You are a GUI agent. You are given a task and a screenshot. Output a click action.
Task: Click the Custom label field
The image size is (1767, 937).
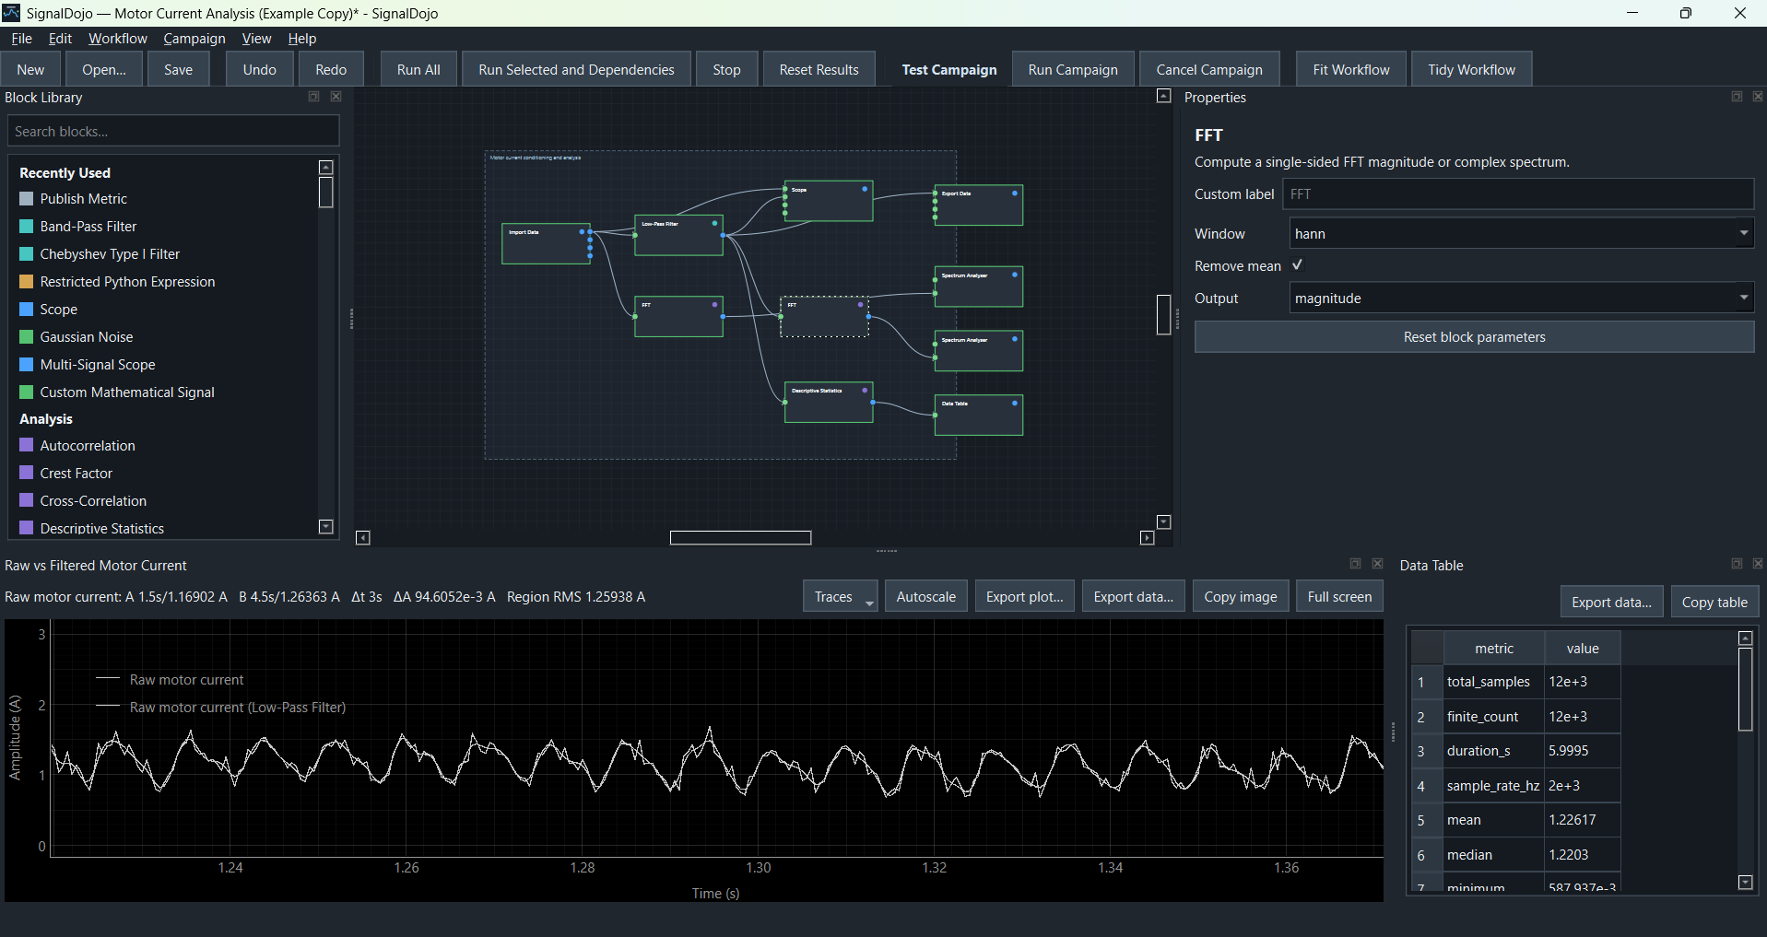click(1517, 194)
